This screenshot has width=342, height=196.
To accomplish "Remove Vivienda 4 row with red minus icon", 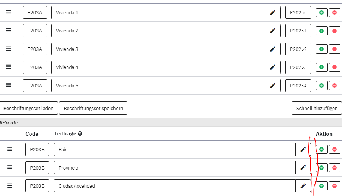I will [334, 67].
